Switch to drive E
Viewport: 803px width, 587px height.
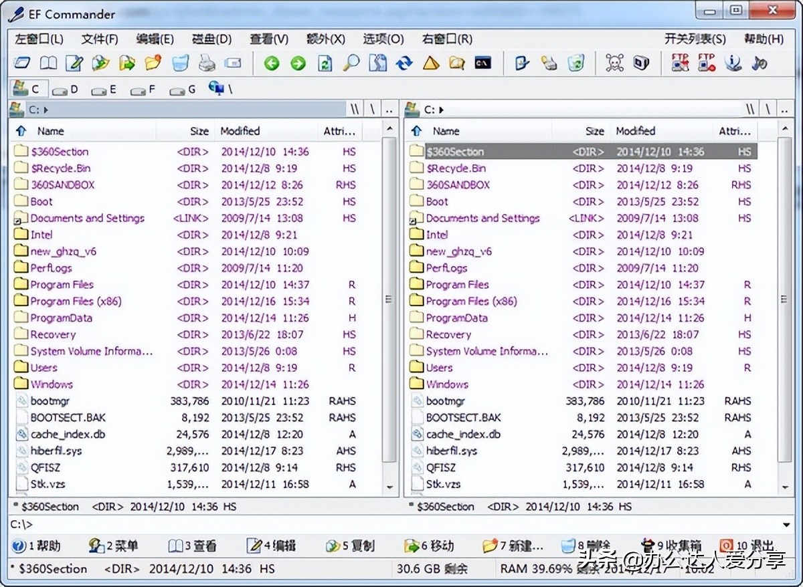coord(104,89)
